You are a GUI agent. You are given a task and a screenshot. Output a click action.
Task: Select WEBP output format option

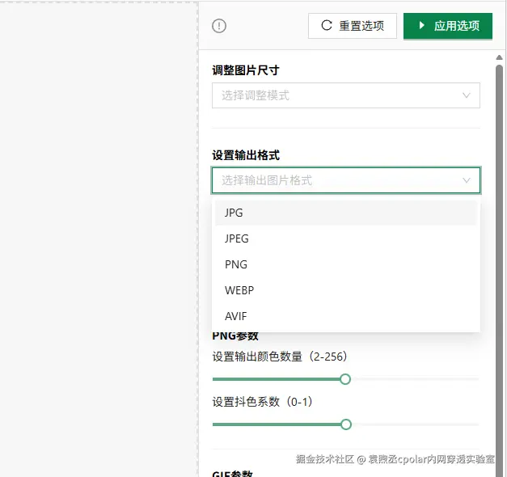(346, 290)
